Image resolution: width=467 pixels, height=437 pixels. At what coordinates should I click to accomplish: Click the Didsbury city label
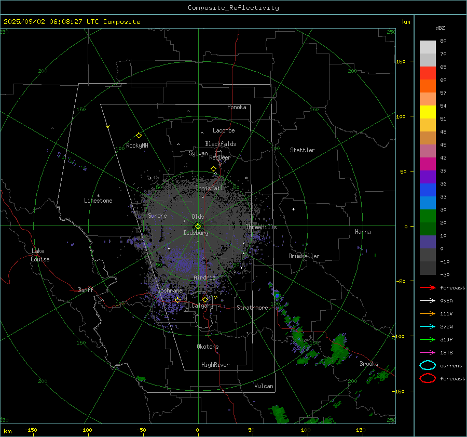[x=196, y=233]
